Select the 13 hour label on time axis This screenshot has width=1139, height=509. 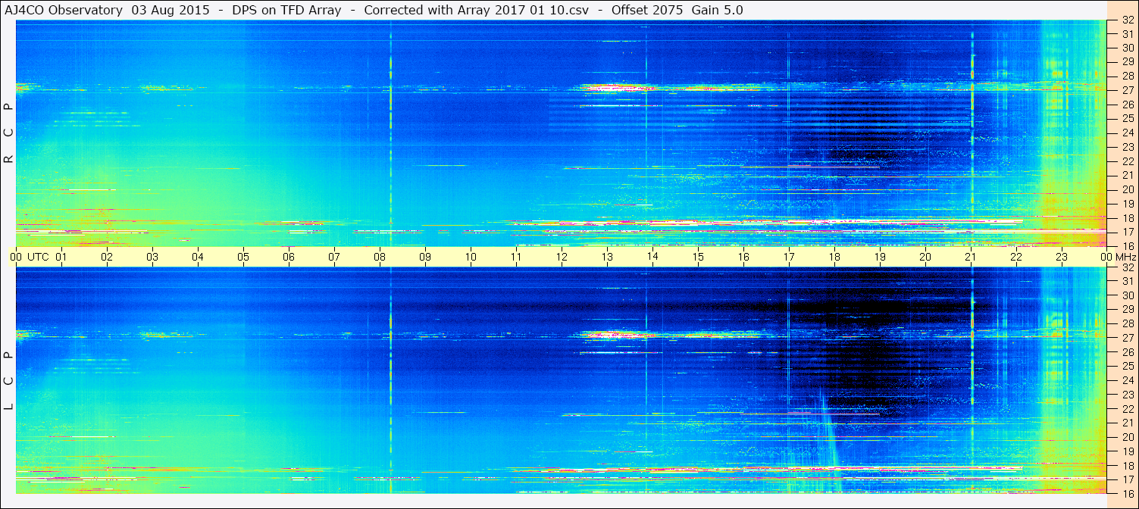(x=607, y=257)
